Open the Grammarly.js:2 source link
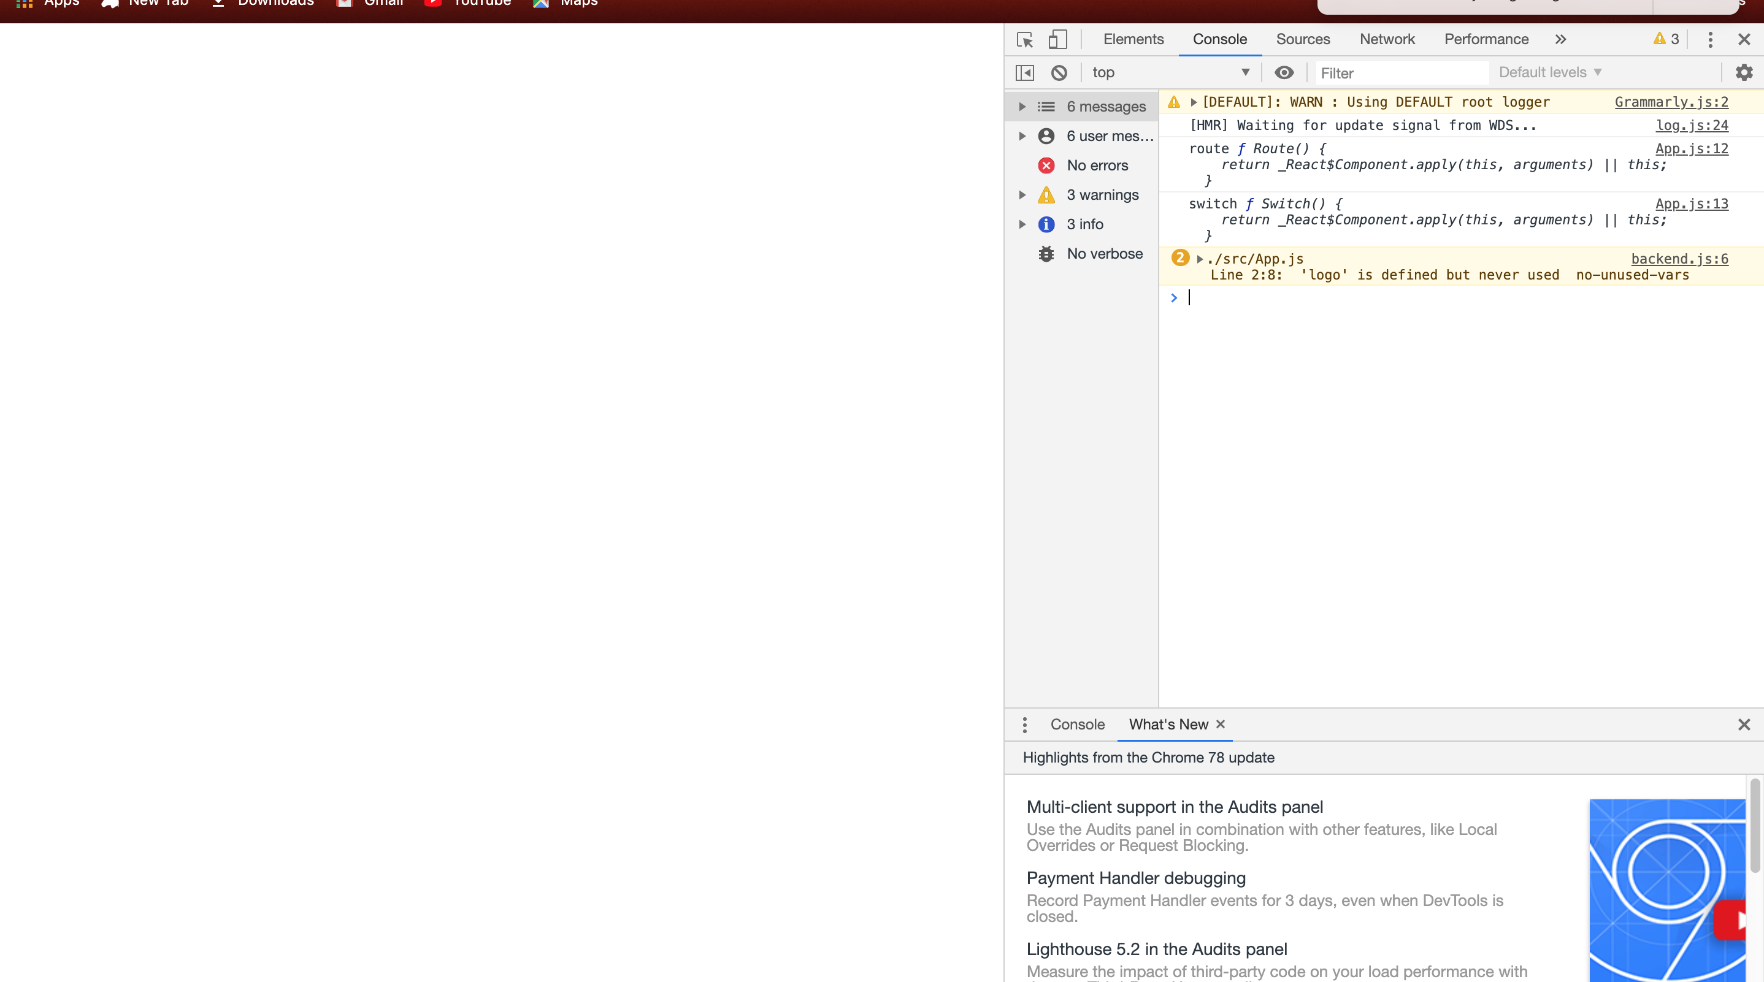The height and width of the screenshot is (982, 1764). [1671, 102]
